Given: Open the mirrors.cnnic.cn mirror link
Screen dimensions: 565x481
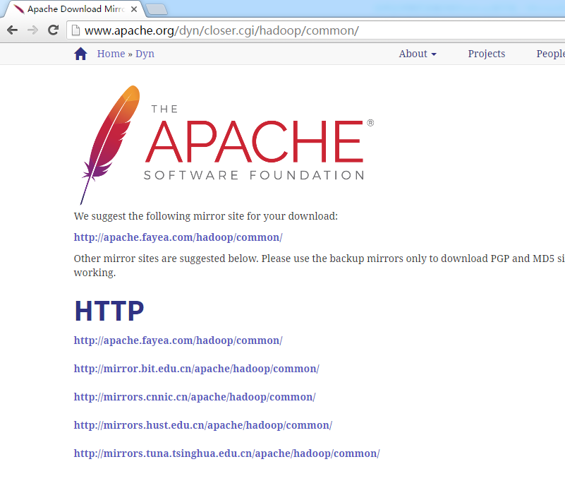Looking at the screenshot, I should click(195, 397).
